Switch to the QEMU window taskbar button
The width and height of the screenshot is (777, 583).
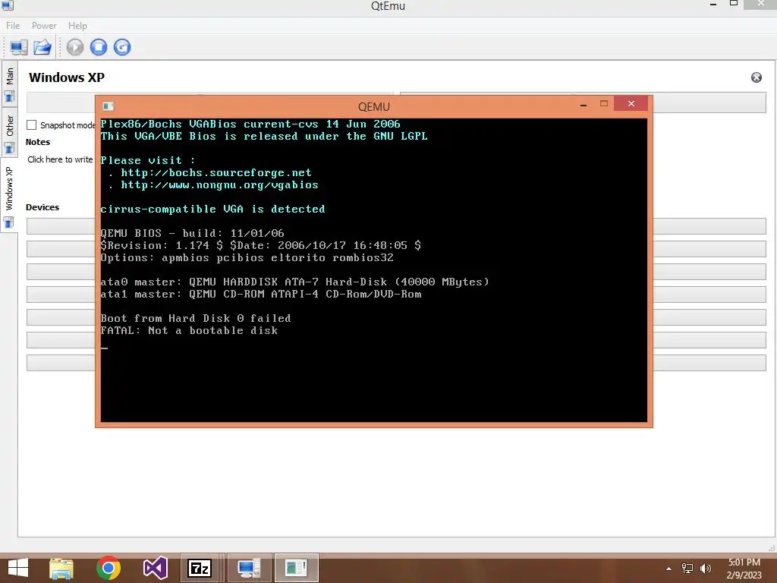click(x=297, y=568)
